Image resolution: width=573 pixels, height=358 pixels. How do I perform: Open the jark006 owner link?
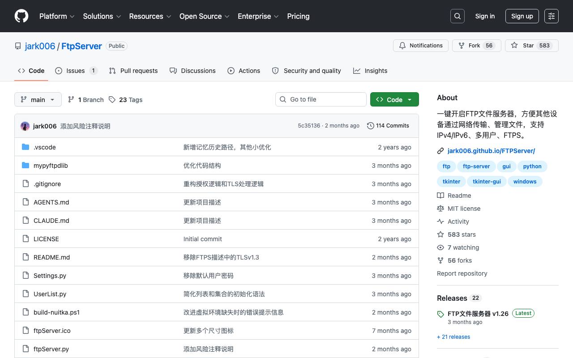[x=40, y=46]
